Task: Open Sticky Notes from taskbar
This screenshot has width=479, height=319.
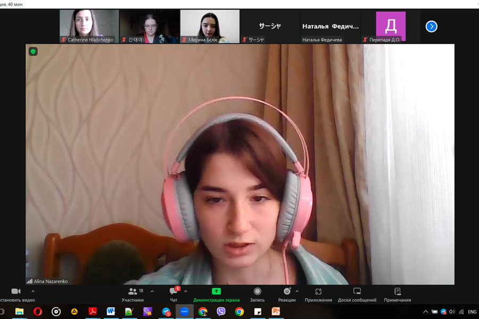Action: point(258,312)
